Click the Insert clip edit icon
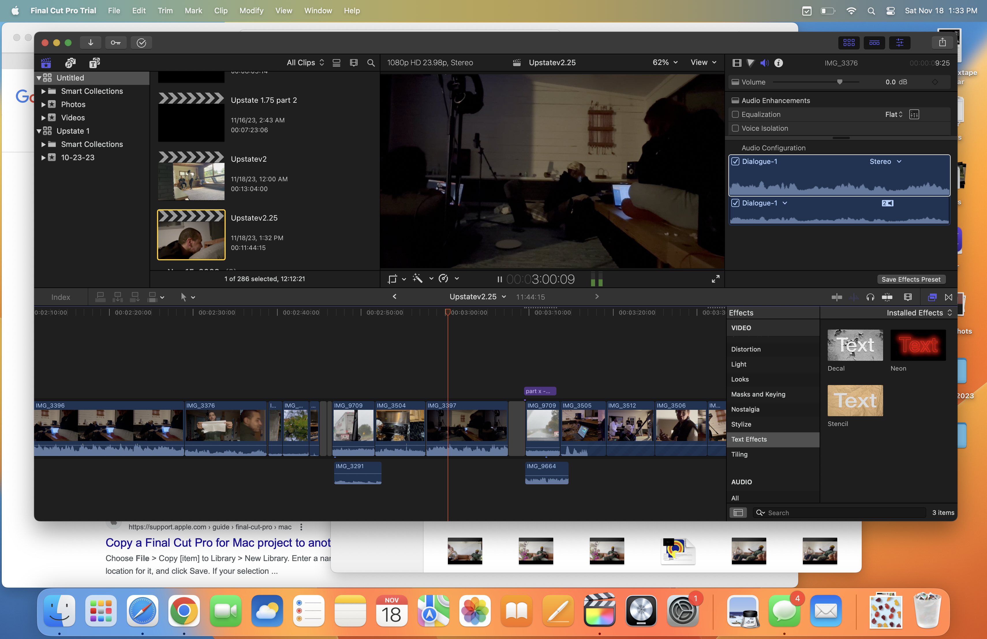The image size is (987, 639). click(118, 297)
